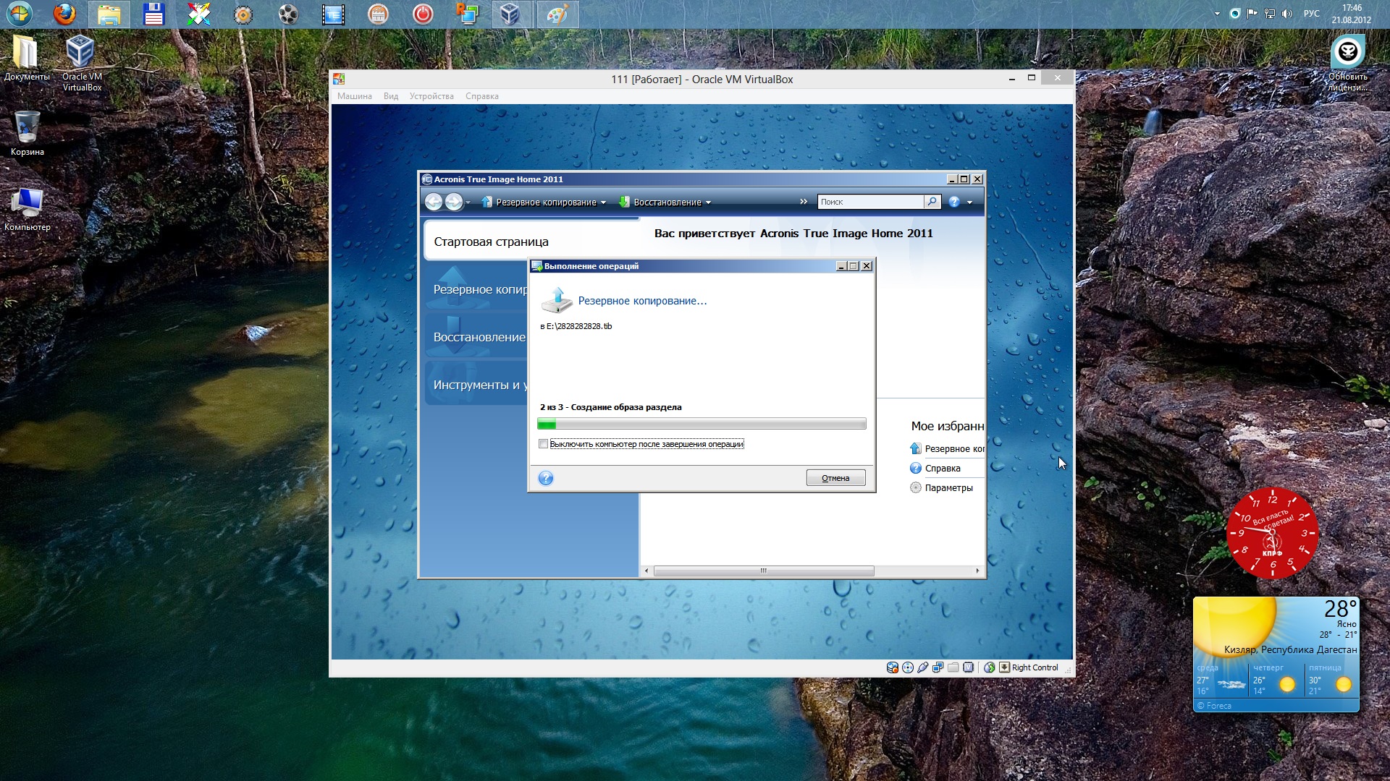Click the VirtualBox shared folders status icon

pyautogui.click(x=953, y=667)
